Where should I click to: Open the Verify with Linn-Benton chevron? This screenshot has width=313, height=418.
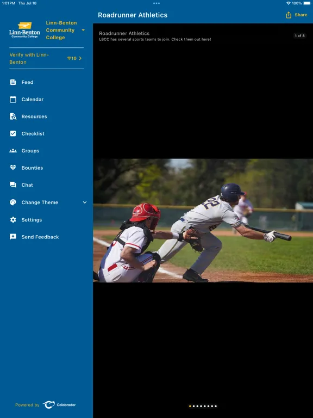pyautogui.click(x=80, y=58)
